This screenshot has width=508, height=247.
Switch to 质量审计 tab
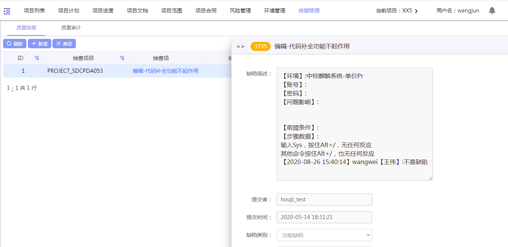[71, 28]
